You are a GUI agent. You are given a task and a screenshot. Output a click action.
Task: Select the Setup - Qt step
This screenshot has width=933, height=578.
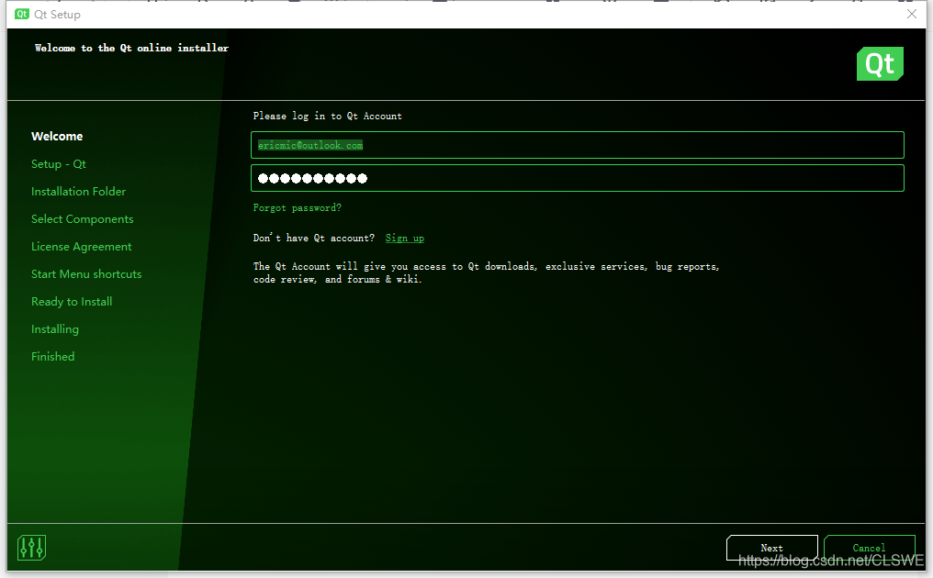[59, 163]
